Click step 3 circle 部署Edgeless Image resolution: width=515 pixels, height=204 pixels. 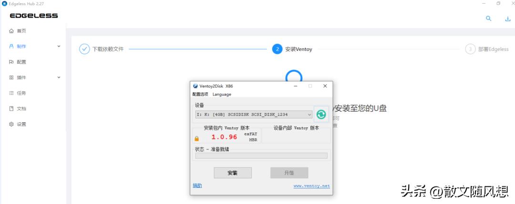[x=470, y=49]
